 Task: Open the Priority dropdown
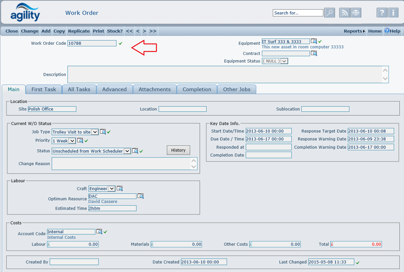coord(72,141)
